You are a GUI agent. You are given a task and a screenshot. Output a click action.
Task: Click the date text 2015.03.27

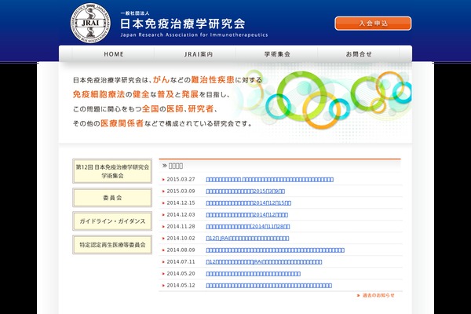tap(181, 180)
